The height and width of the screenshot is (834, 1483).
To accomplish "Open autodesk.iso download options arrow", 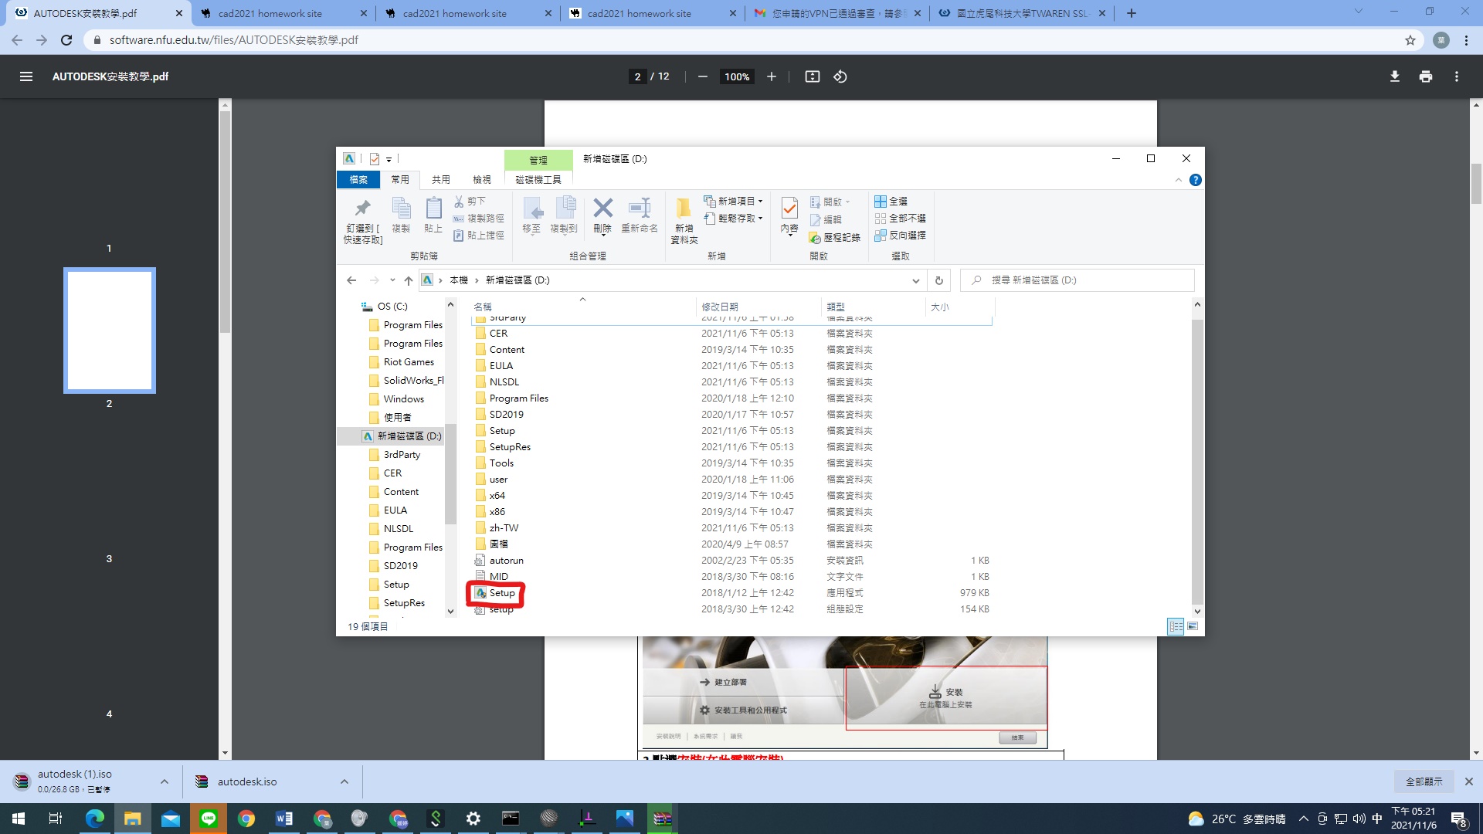I will [344, 781].
